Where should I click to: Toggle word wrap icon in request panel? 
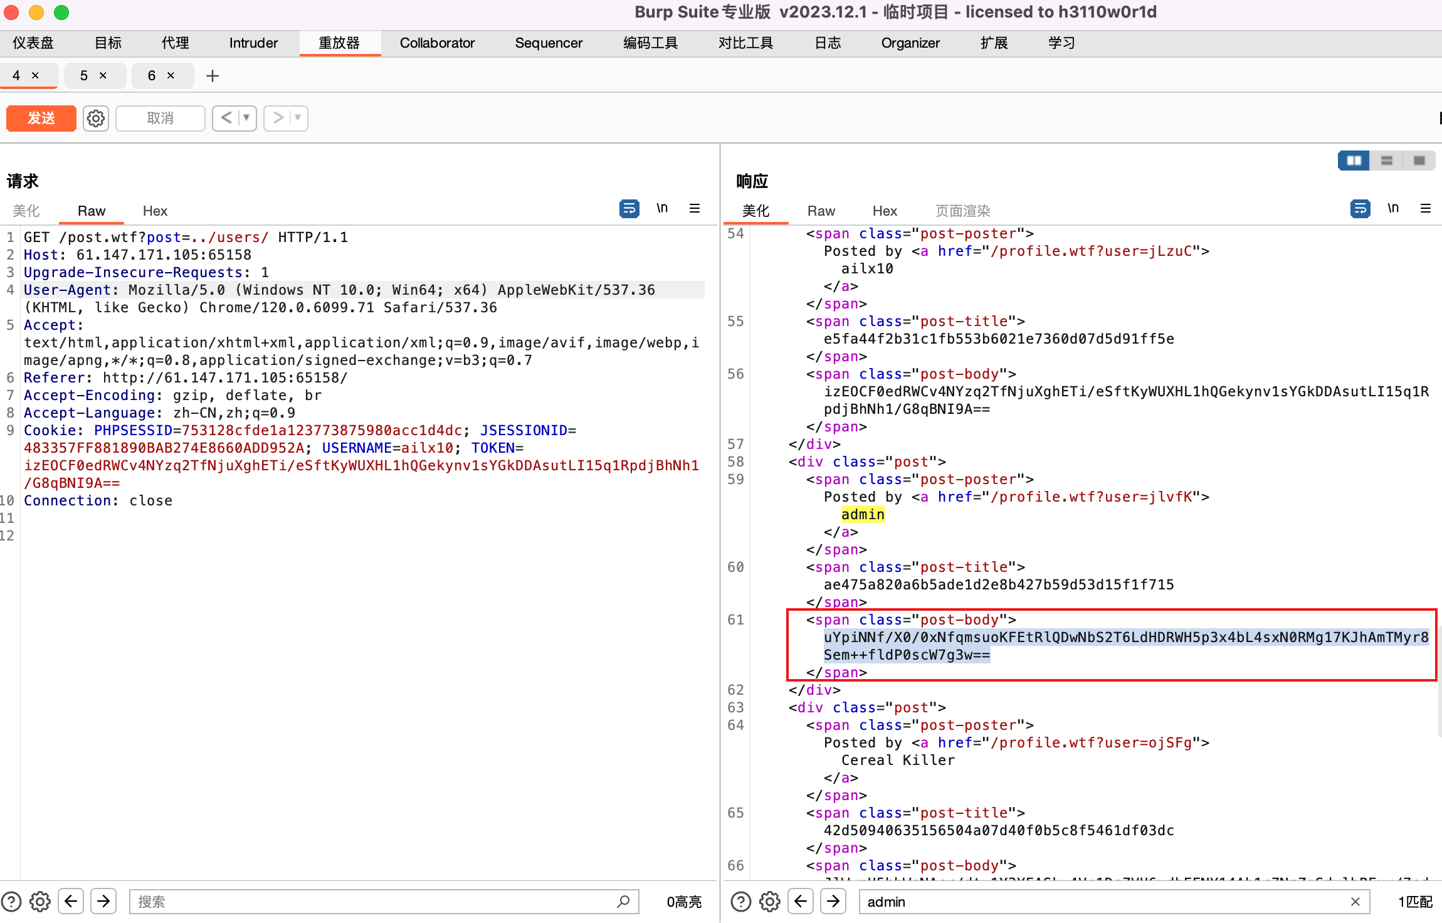[629, 208]
